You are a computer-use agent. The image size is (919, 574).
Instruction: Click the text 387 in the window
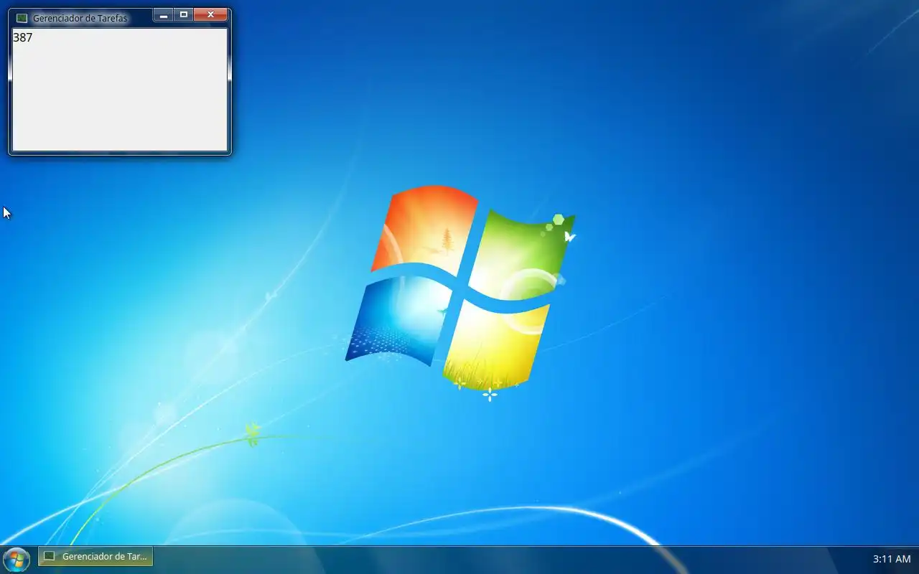point(23,37)
